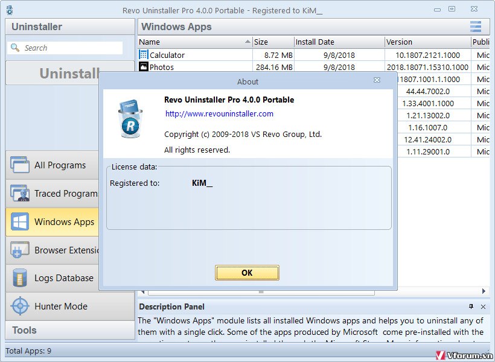Sort by the cut-off Publisher column header

point(481,42)
